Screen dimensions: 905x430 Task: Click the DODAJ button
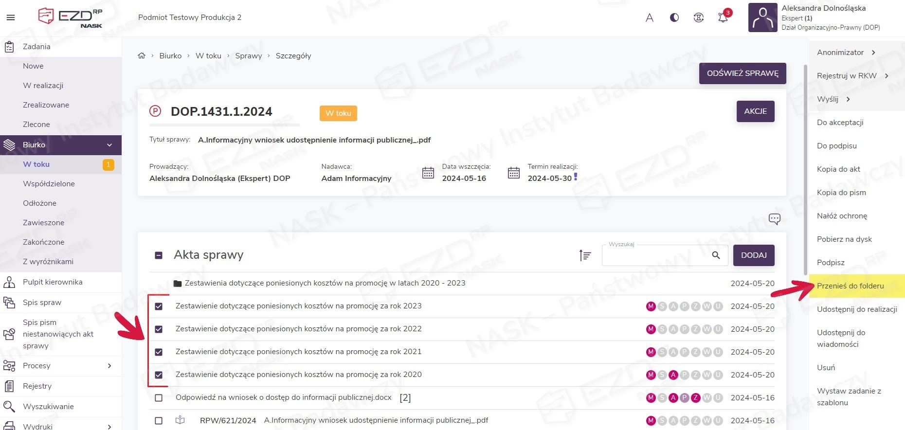click(x=753, y=255)
